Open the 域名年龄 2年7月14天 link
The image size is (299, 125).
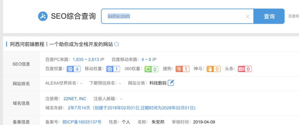click(x=132, y=108)
